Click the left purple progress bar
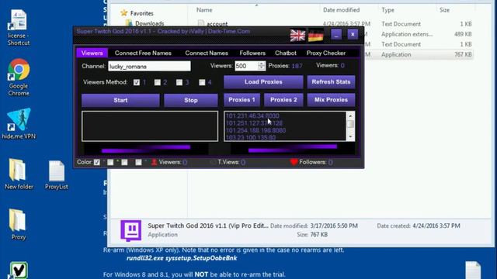The height and width of the screenshot is (279, 497). click(146, 149)
